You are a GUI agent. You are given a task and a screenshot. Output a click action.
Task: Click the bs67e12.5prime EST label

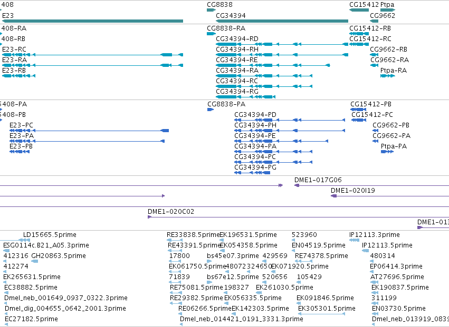point(233,277)
